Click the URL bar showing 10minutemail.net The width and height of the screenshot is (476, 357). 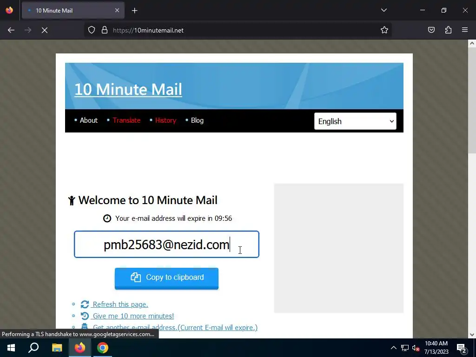pyautogui.click(x=237, y=30)
